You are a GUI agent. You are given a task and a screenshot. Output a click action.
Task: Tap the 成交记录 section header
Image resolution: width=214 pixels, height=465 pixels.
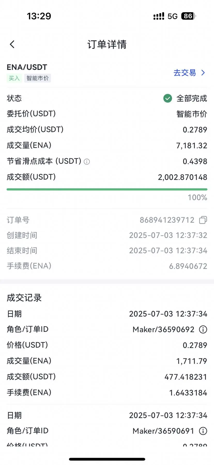pos(24,298)
